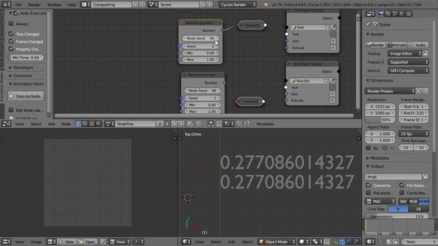Select BW color mode
Image resolution: width=438 pixels, height=246 pixels.
(x=403, y=202)
